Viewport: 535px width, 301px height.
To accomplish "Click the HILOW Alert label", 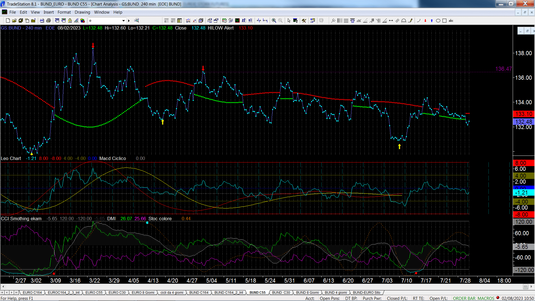I will point(220,28).
